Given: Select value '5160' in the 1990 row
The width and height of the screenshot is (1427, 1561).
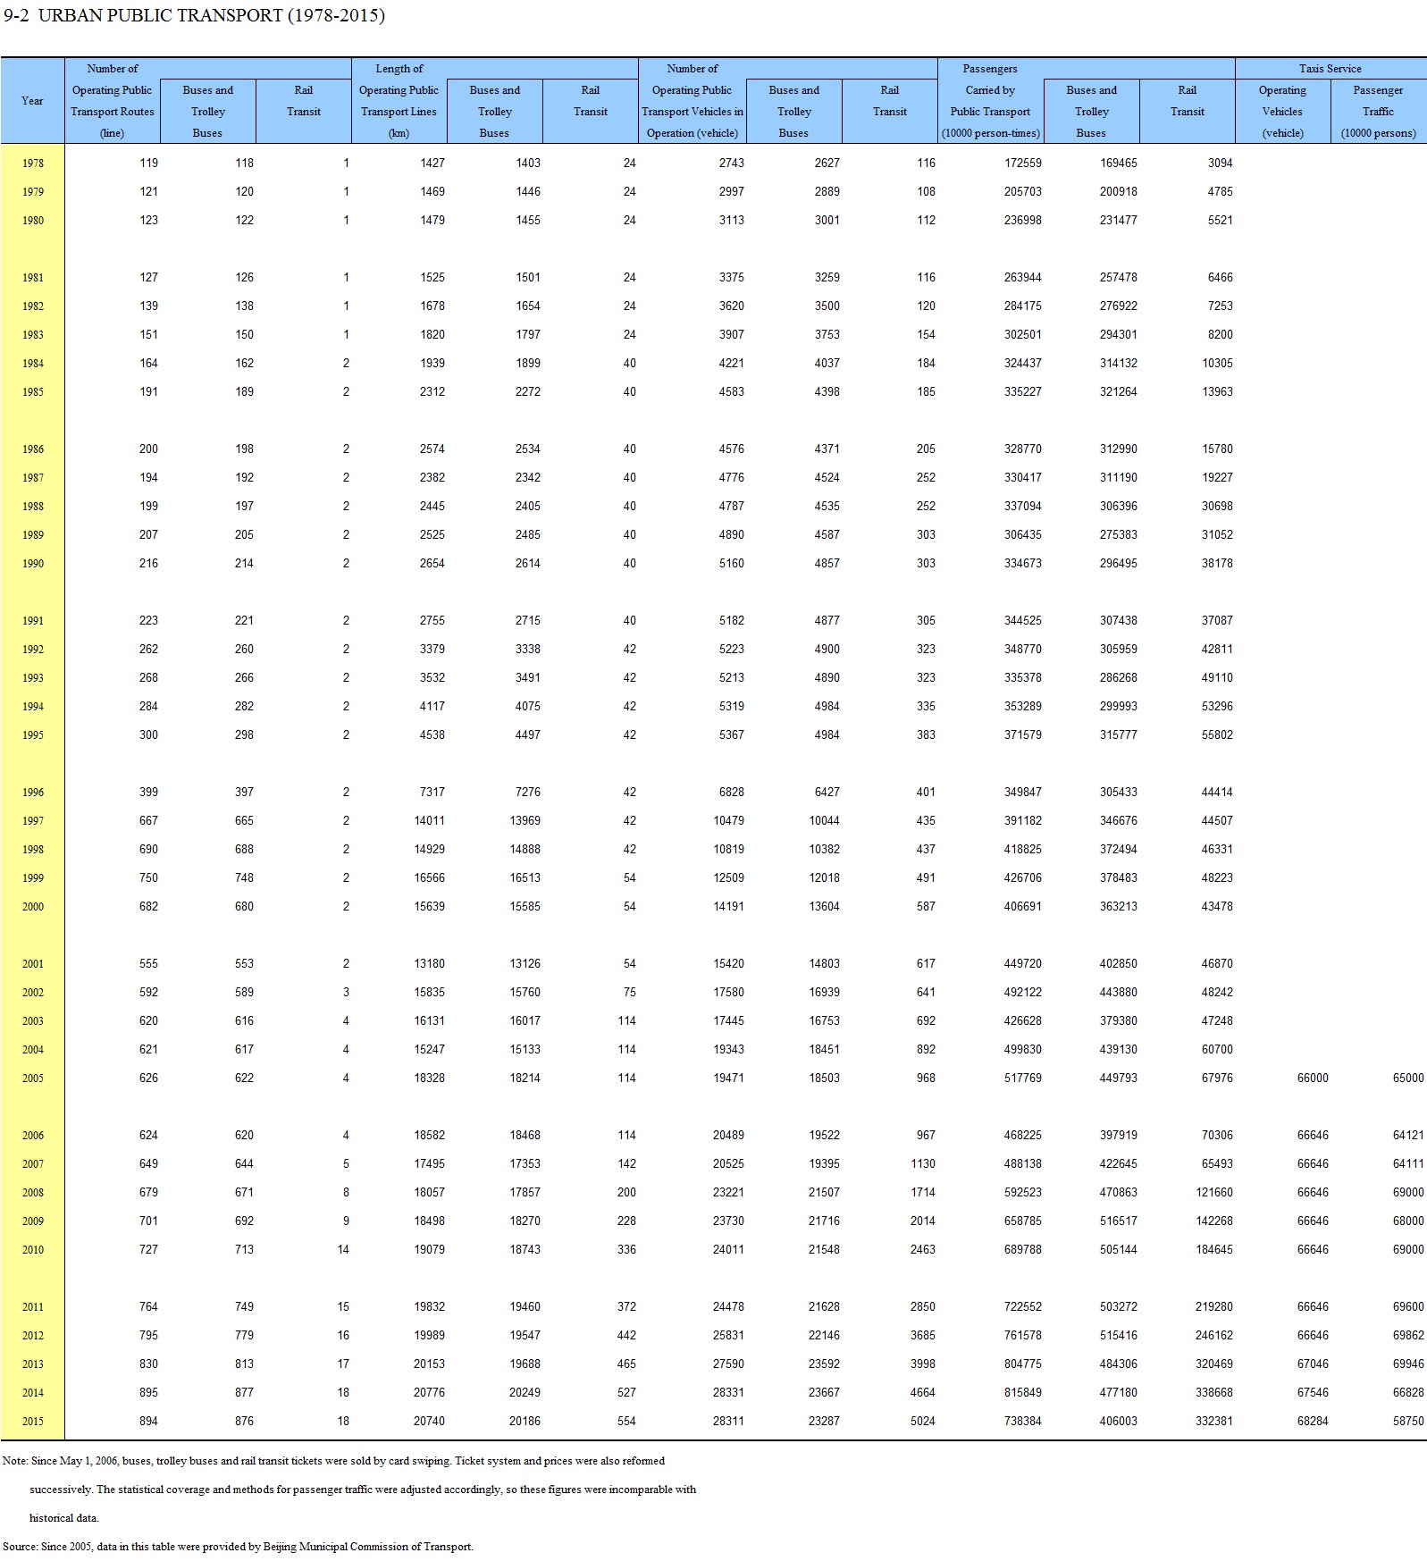Looking at the screenshot, I should [x=732, y=564].
